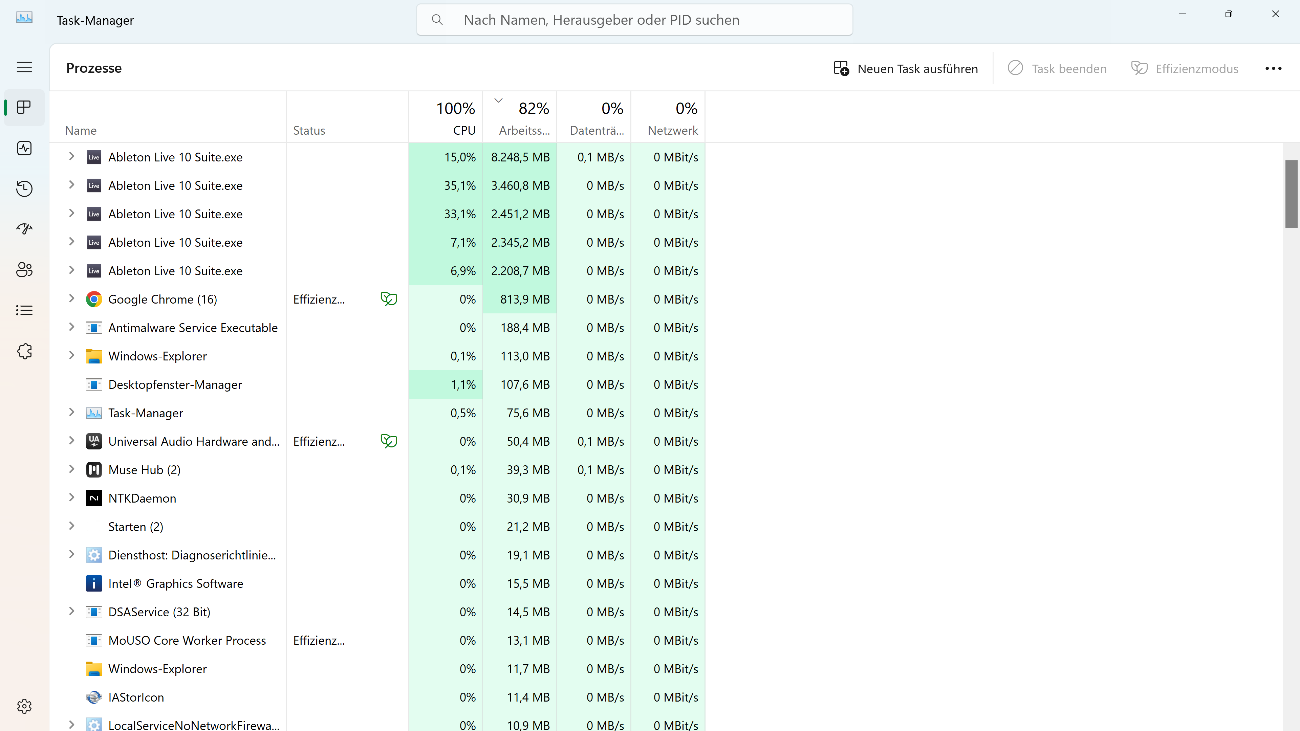Click the efficiency leaf icon on Google Chrome row
The width and height of the screenshot is (1300, 731).
389,299
